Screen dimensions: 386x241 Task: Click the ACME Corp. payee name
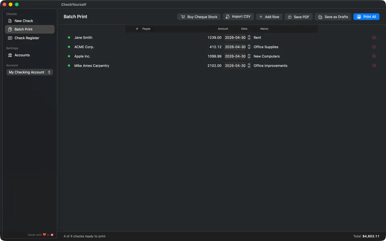click(x=84, y=47)
